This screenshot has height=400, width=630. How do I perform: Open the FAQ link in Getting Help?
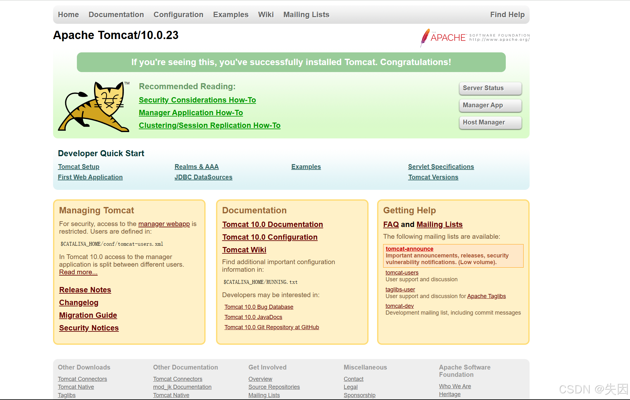pyautogui.click(x=391, y=224)
